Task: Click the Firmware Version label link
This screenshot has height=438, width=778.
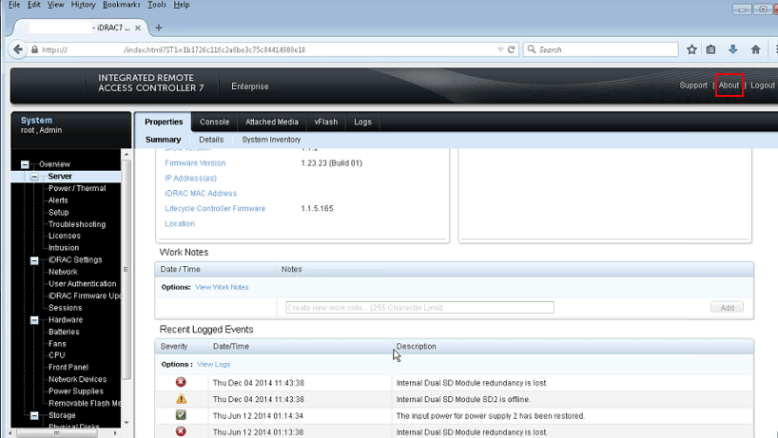Action: (195, 163)
